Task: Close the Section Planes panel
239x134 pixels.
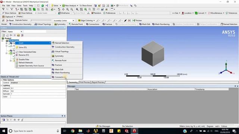Action: (x=65, y=116)
